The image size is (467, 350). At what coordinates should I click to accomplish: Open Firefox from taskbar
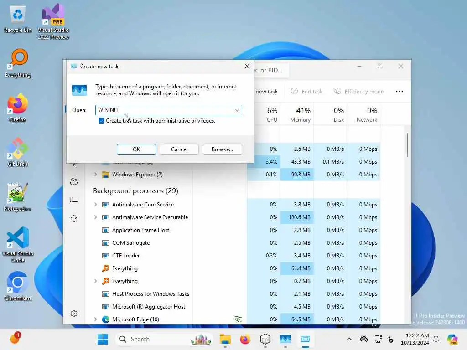[245, 339]
